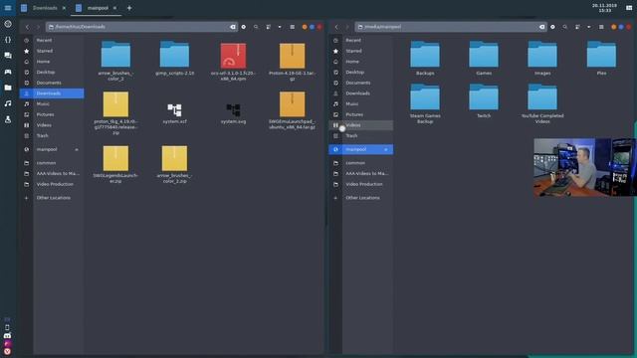Open Music in Downloads window sidebar
Viewport: 637px width, 358px height.
pyautogui.click(x=52, y=103)
